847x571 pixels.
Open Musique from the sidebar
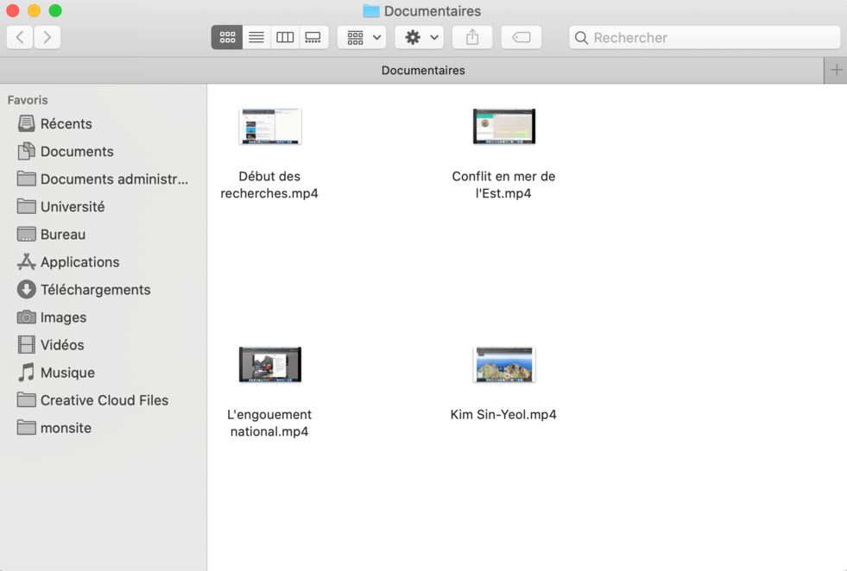click(x=67, y=373)
